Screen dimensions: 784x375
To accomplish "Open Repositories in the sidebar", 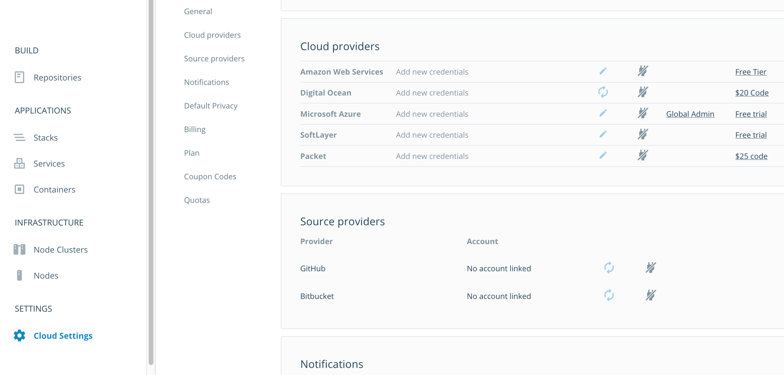I will point(57,77).
